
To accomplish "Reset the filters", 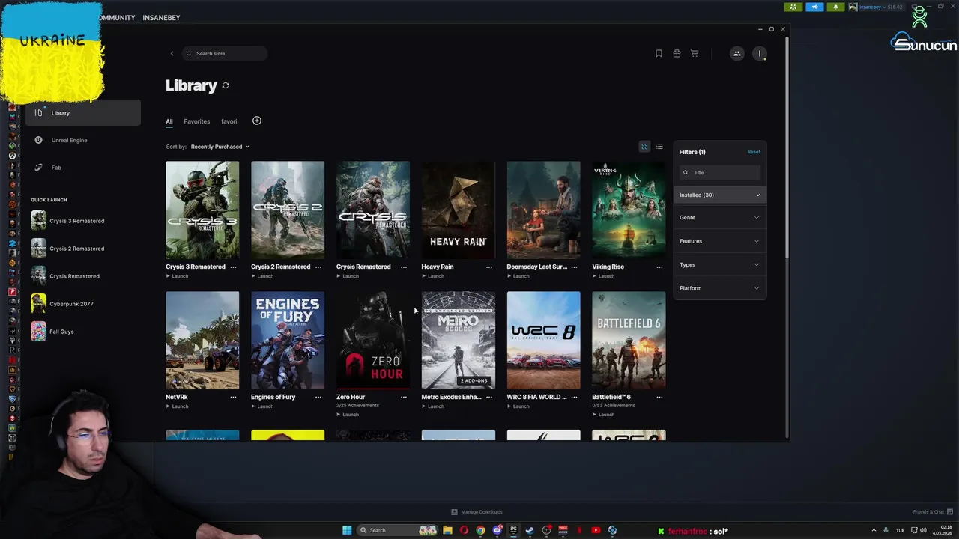I will click(x=754, y=152).
